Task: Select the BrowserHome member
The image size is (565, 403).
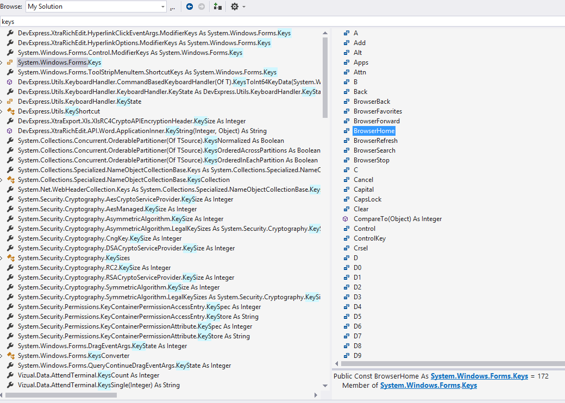Action: 374,131
